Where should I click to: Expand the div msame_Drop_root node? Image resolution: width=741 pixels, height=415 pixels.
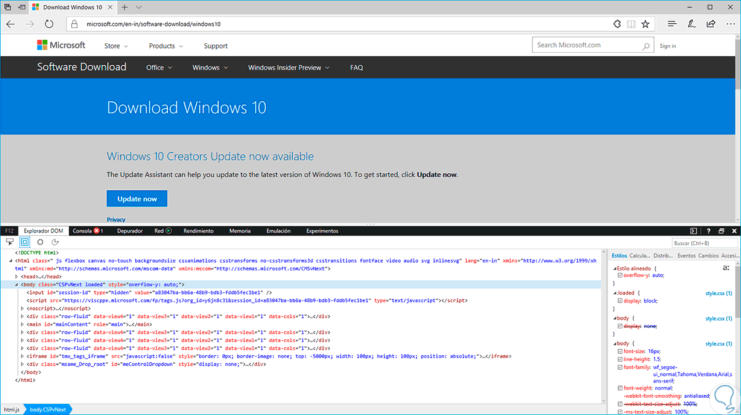23,364
